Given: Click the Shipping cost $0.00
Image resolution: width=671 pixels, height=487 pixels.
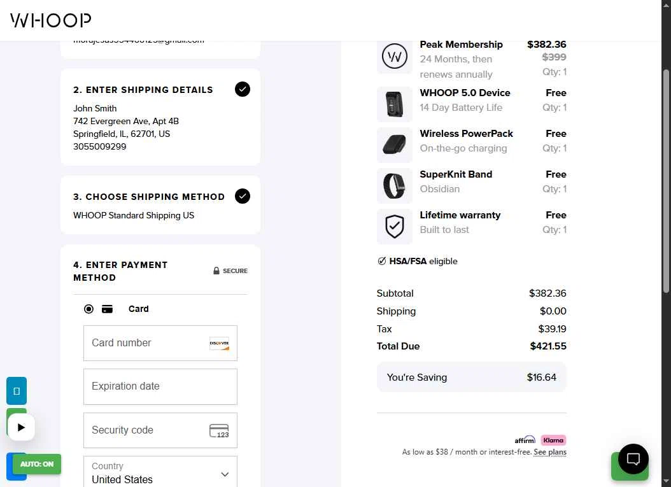Looking at the screenshot, I should point(553,311).
